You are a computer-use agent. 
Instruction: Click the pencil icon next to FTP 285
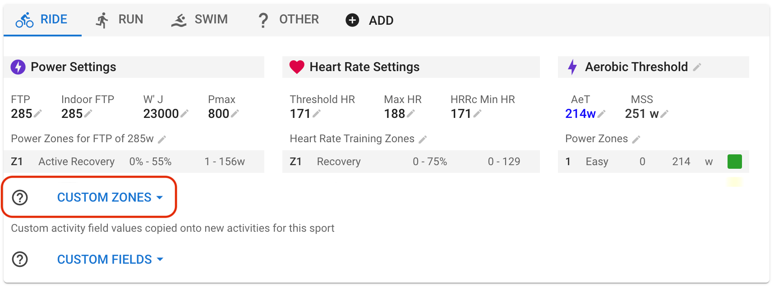pos(38,114)
